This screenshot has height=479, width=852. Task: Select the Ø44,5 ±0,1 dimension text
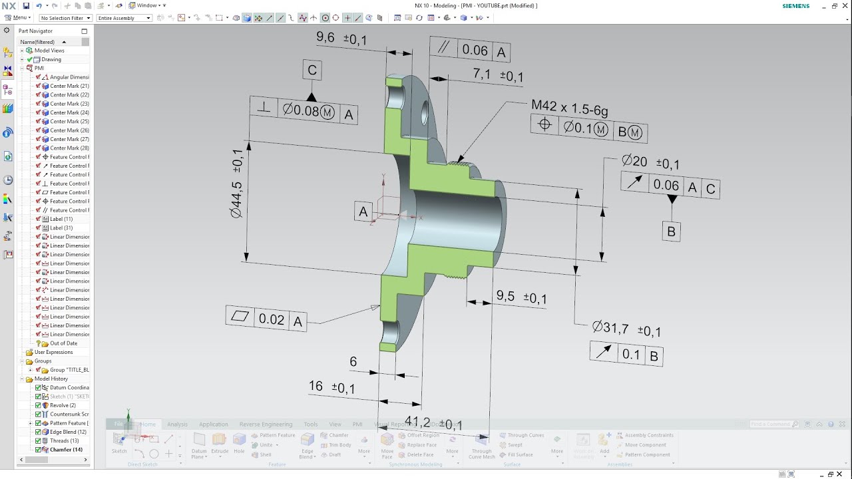pos(237,183)
